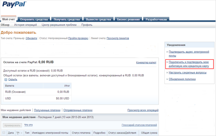Click Имя/адрес электронной почты column header
Screen dimensions: 216x136
pyautogui.click(x=50, y=133)
